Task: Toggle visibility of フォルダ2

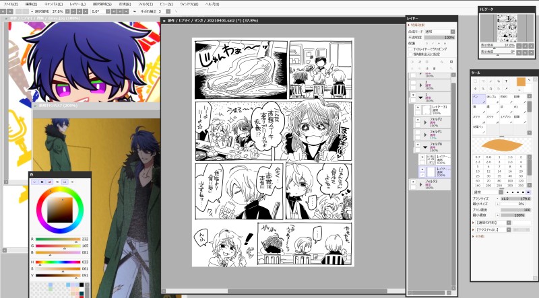Action: (418, 120)
